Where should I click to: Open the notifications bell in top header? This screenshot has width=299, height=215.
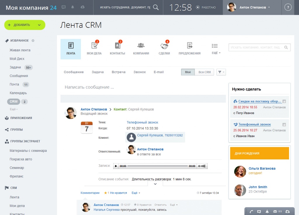(x=73, y=7)
